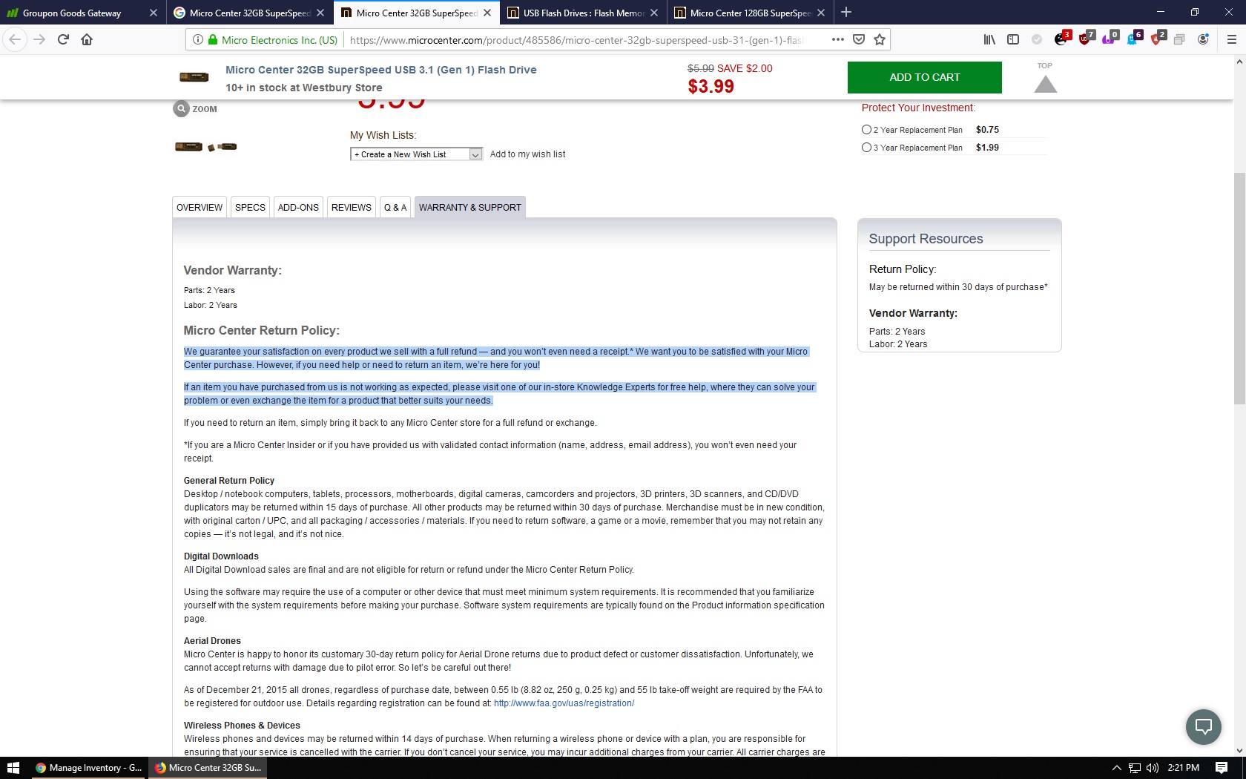The width and height of the screenshot is (1246, 779).
Task: Jump to the top with the arrow icon
Action: [1045, 85]
